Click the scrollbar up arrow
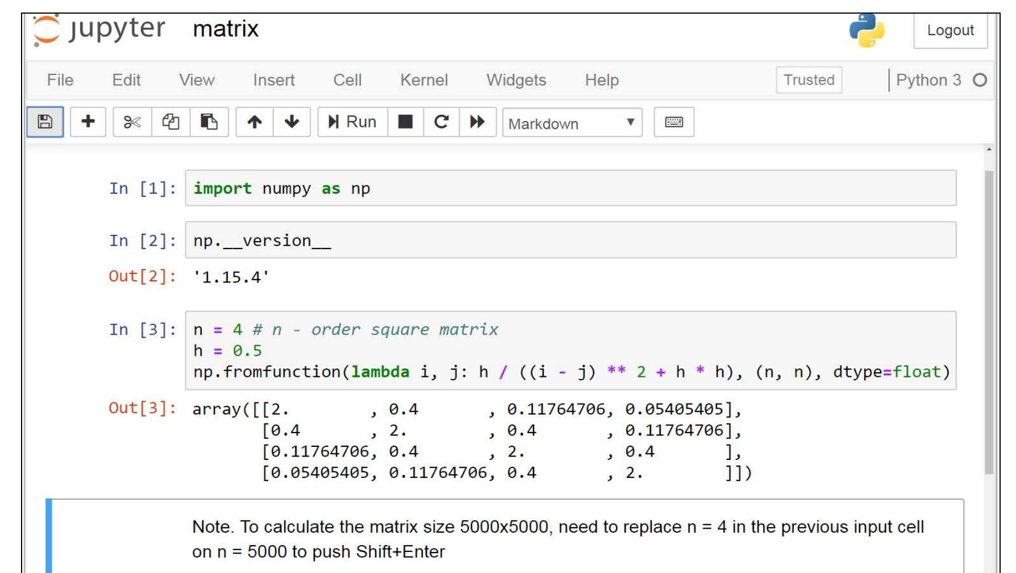 pos(989,150)
